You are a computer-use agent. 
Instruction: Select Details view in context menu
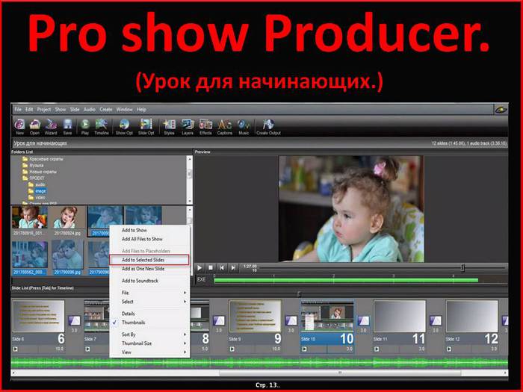click(x=149, y=314)
